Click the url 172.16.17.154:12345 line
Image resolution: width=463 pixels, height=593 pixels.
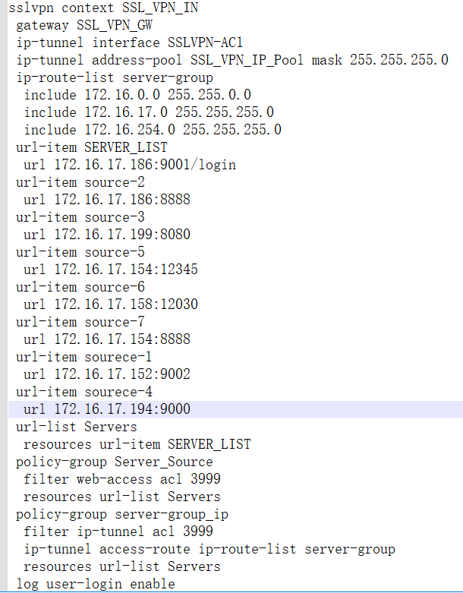pos(110,270)
